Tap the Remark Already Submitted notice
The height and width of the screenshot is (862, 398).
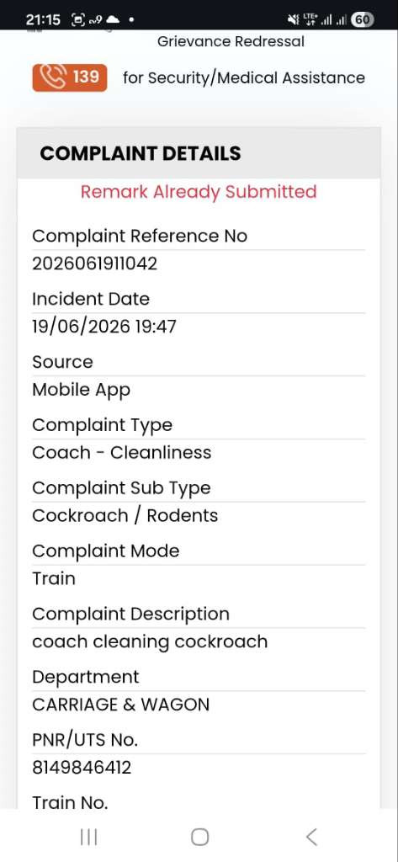click(x=199, y=191)
